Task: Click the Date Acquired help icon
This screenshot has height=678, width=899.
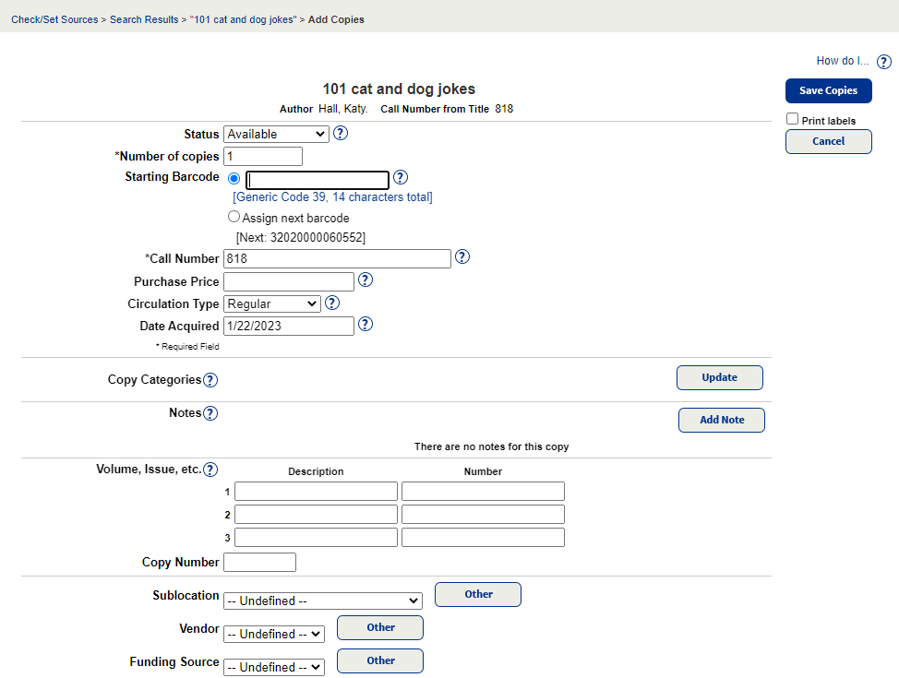Action: (x=366, y=325)
